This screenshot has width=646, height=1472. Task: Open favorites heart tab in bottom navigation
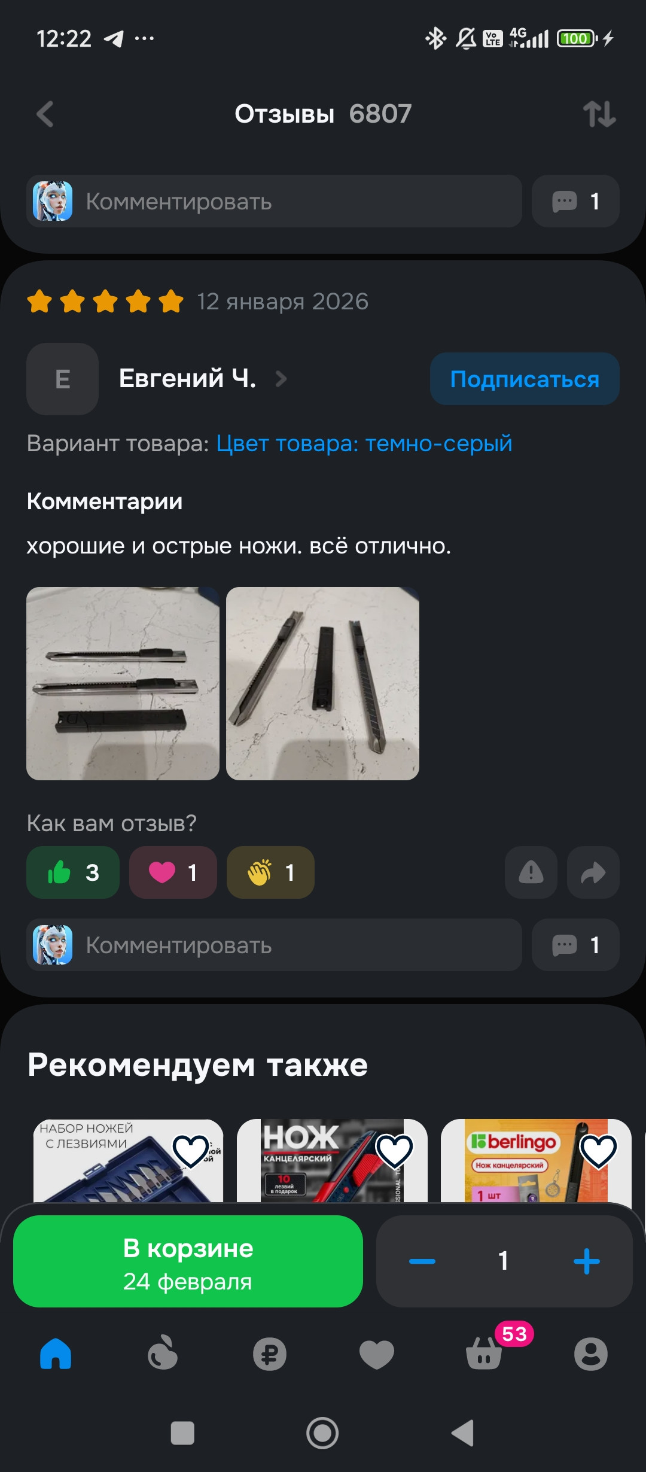377,1354
